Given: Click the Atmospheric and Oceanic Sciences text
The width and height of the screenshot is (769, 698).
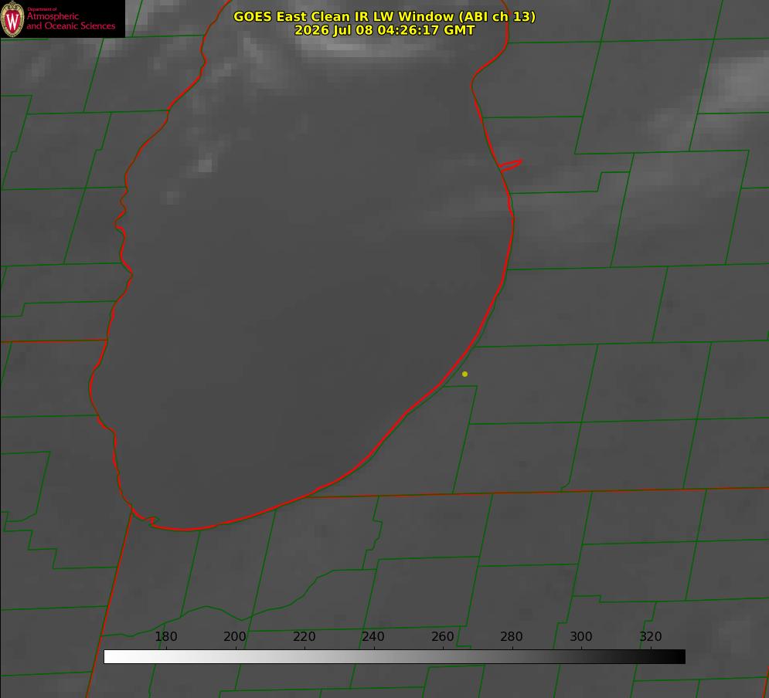Looking at the screenshot, I should (x=70, y=21).
